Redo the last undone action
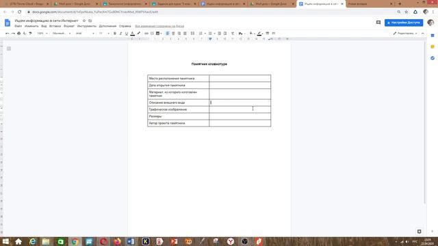 (13, 33)
